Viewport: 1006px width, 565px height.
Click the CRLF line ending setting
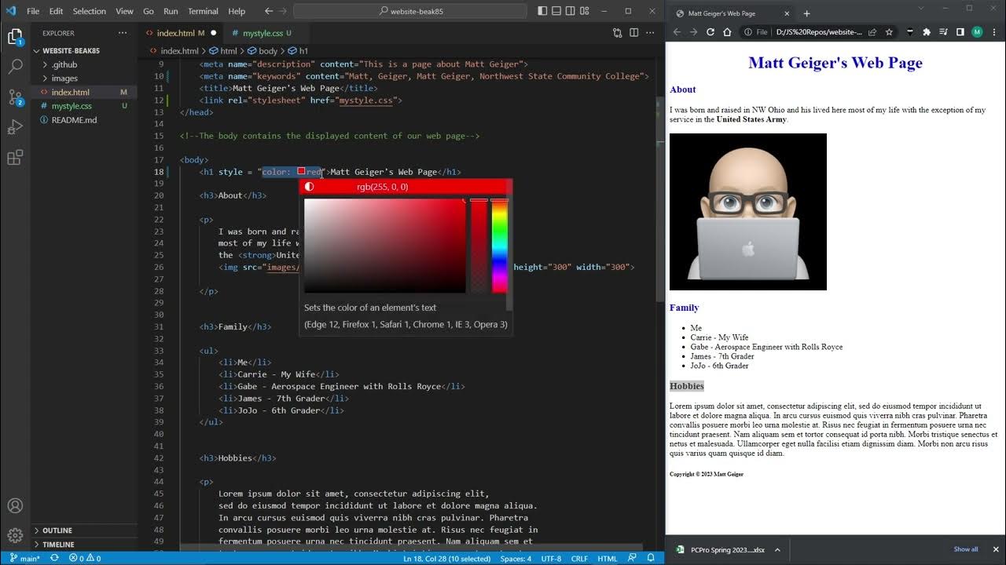579,558
